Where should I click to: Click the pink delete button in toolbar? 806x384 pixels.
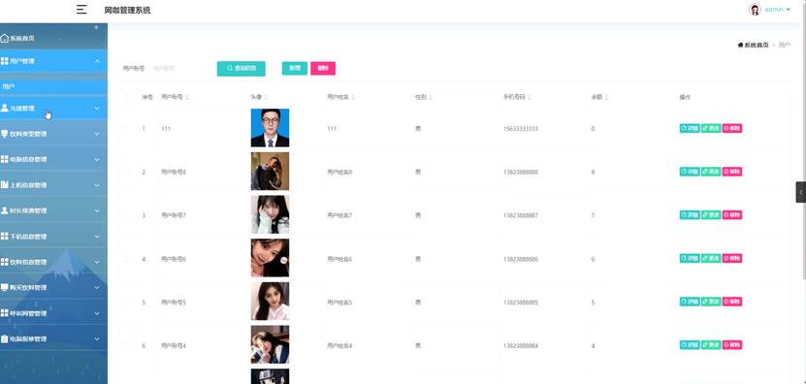point(323,69)
